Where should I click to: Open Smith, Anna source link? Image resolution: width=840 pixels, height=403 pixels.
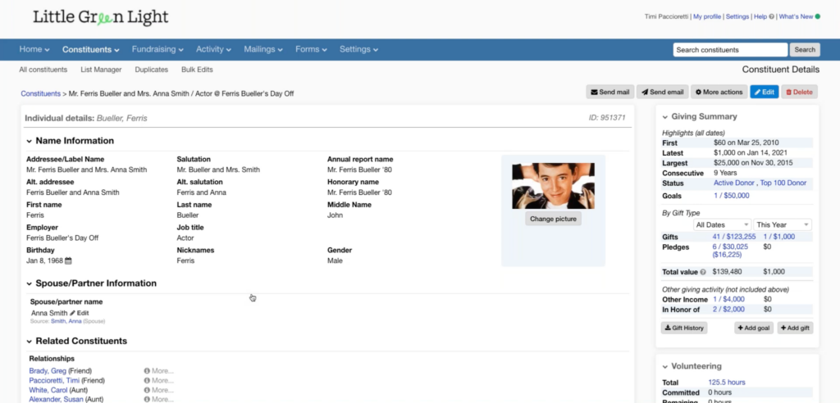(66, 322)
